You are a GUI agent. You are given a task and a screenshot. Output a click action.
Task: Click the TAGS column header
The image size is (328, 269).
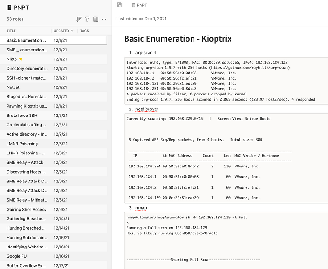point(84,31)
